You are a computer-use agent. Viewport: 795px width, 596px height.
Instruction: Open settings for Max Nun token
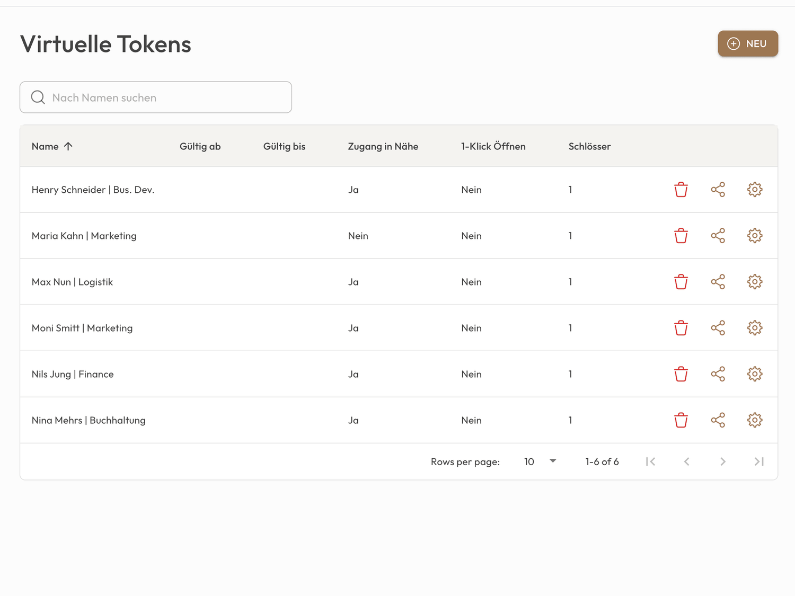[755, 282]
